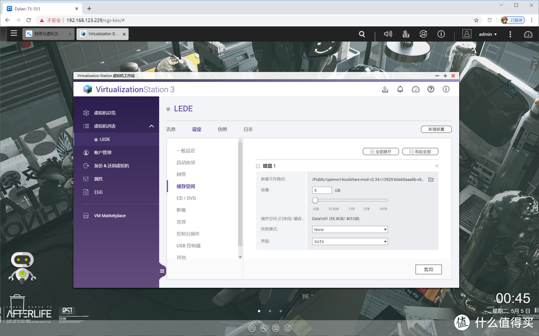Image resolution: width=539 pixels, height=336 pixels.
Task: Open QTS external devices sync icon
Action: [x=424, y=34]
